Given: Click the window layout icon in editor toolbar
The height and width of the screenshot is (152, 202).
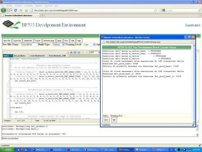Looking at the screenshot, I should pyautogui.click(x=79, y=52).
